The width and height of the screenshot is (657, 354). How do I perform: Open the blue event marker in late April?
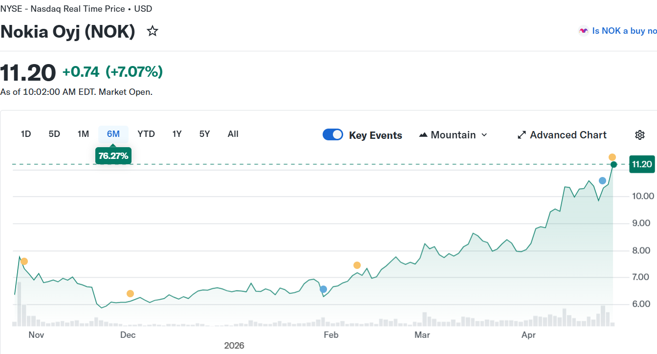click(602, 181)
